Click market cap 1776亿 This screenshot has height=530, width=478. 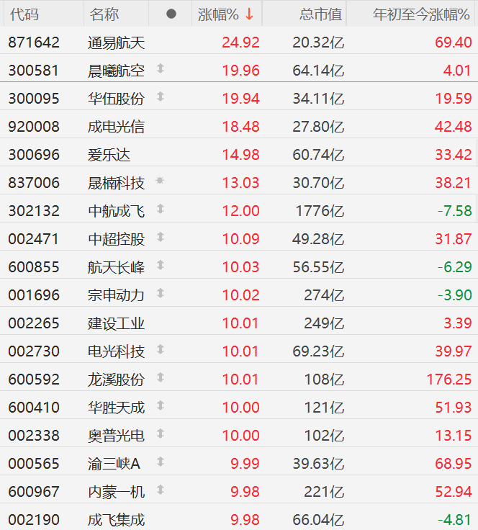pos(320,211)
